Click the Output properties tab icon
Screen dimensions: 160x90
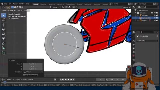pyautogui.click(x=133, y=45)
